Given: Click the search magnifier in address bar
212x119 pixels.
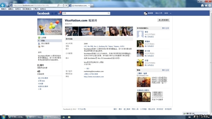Looking at the screenshot, I should tap(58, 5).
